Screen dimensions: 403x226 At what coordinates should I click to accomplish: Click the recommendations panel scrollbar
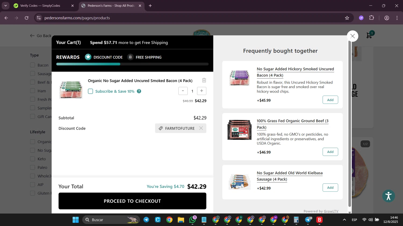click(x=350, y=124)
